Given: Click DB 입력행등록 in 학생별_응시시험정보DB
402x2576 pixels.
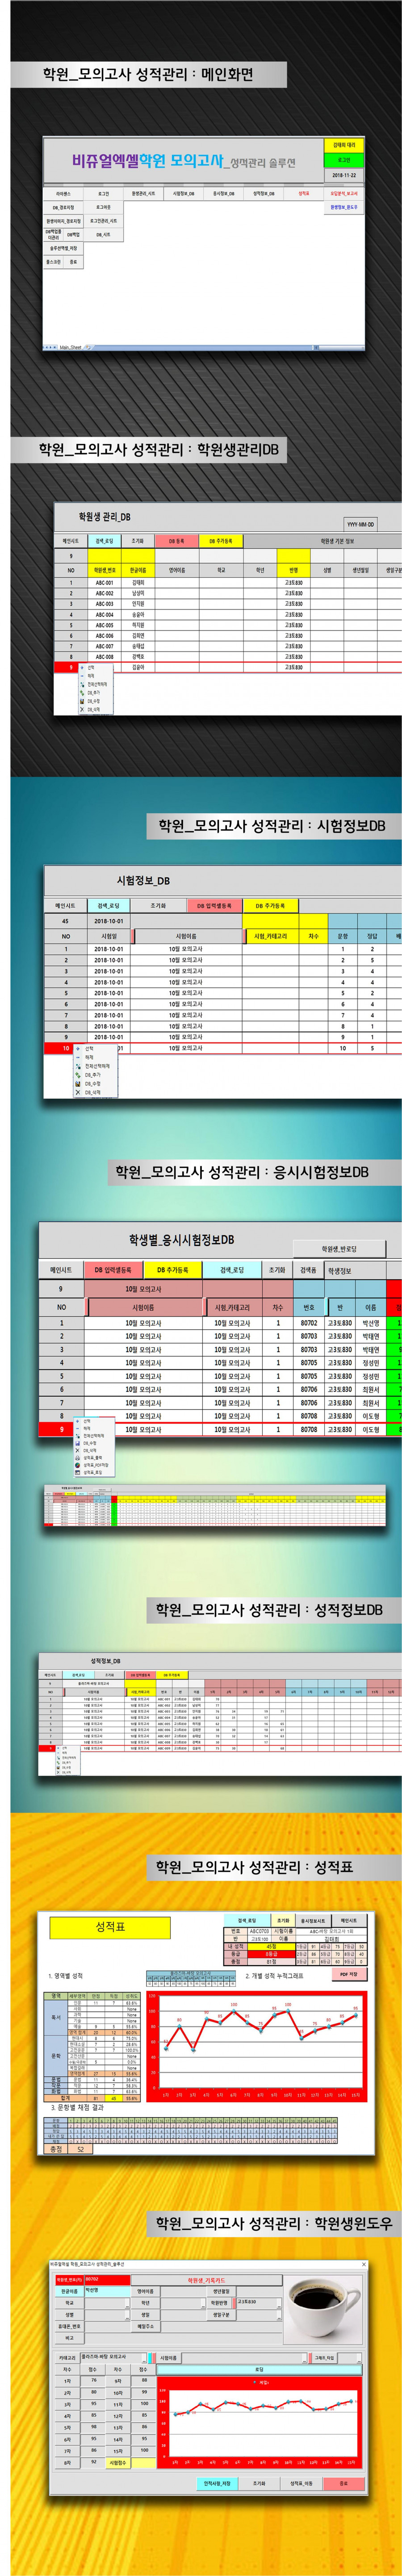Looking at the screenshot, I should coord(113,1270).
